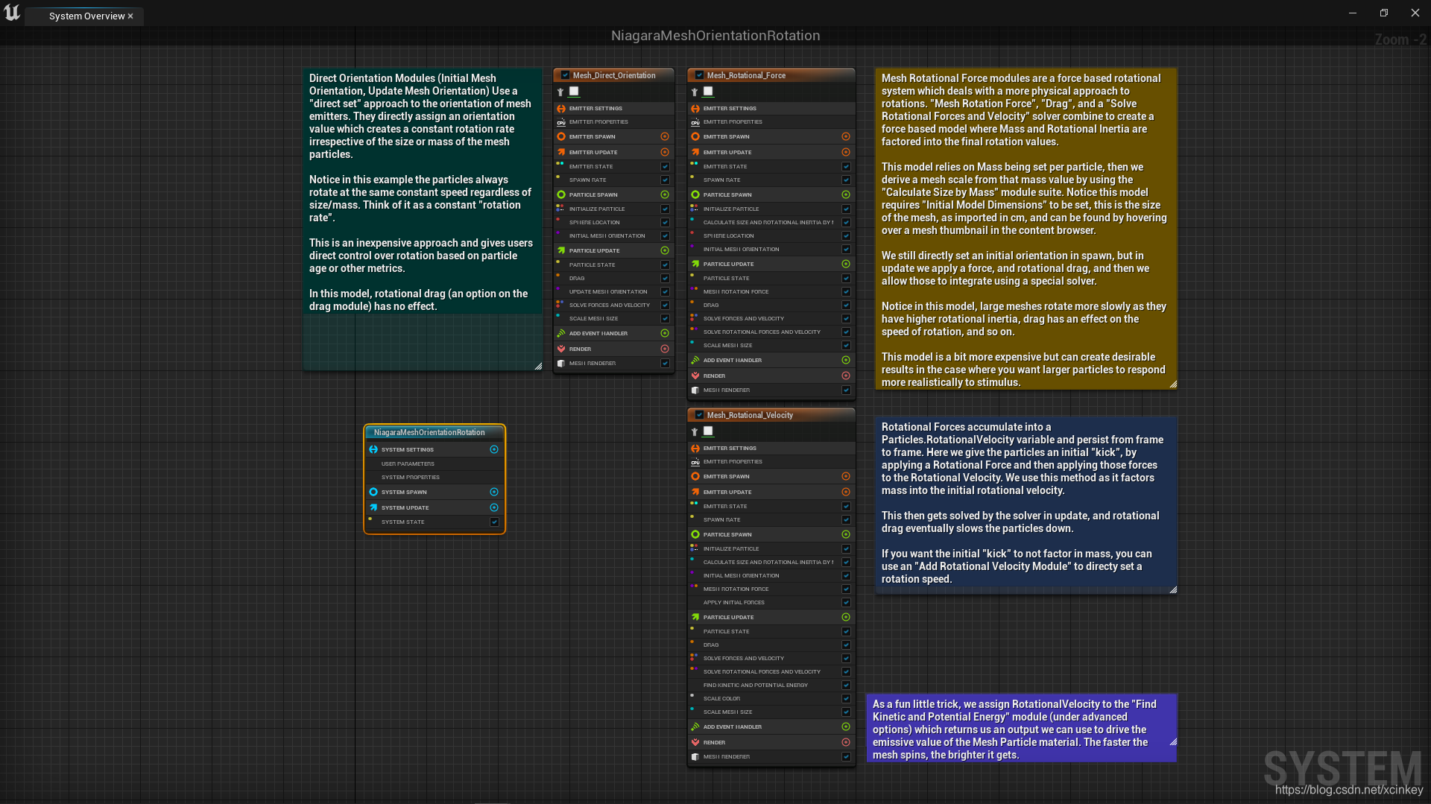Select Sphere Location row in Mesh_Direct_Orientation

[613, 223]
